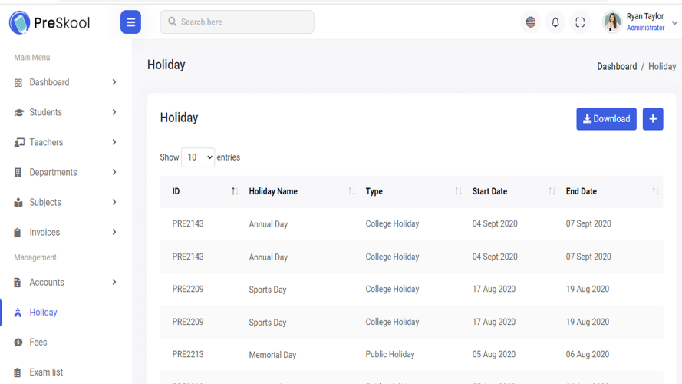The width and height of the screenshot is (682, 384).
Task: Click the Memorial Day holiday name
Action: coord(272,355)
